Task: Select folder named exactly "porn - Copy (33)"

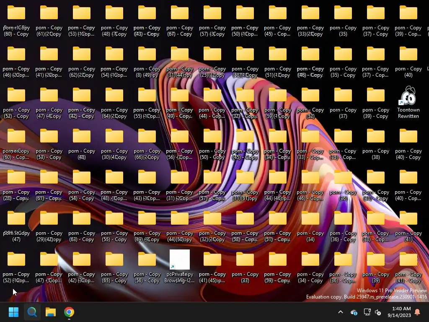Action: pyautogui.click(x=245, y=266)
